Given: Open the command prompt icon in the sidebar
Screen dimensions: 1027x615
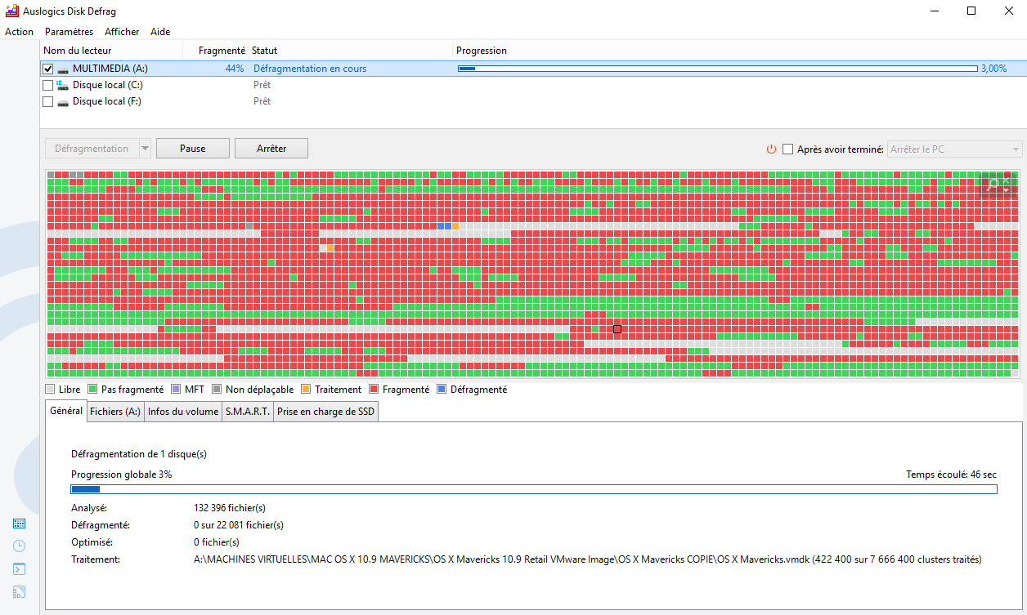Looking at the screenshot, I should 20,569.
